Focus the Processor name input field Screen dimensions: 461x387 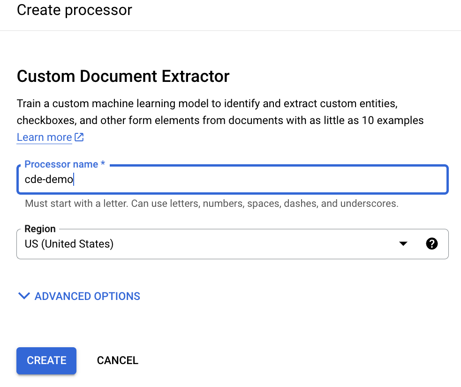point(232,180)
